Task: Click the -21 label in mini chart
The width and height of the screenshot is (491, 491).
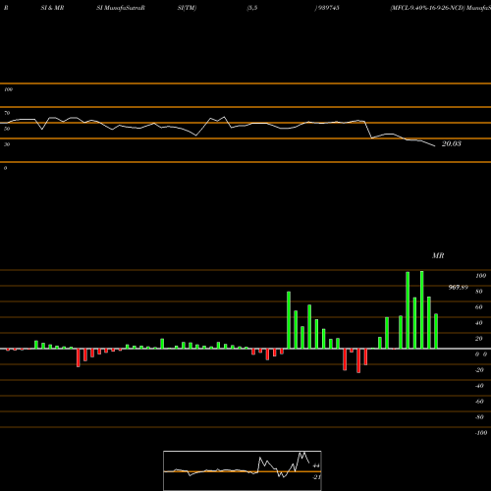Action: [316, 477]
